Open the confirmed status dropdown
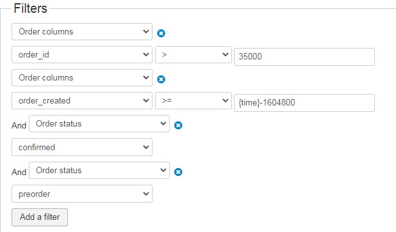 82,147
